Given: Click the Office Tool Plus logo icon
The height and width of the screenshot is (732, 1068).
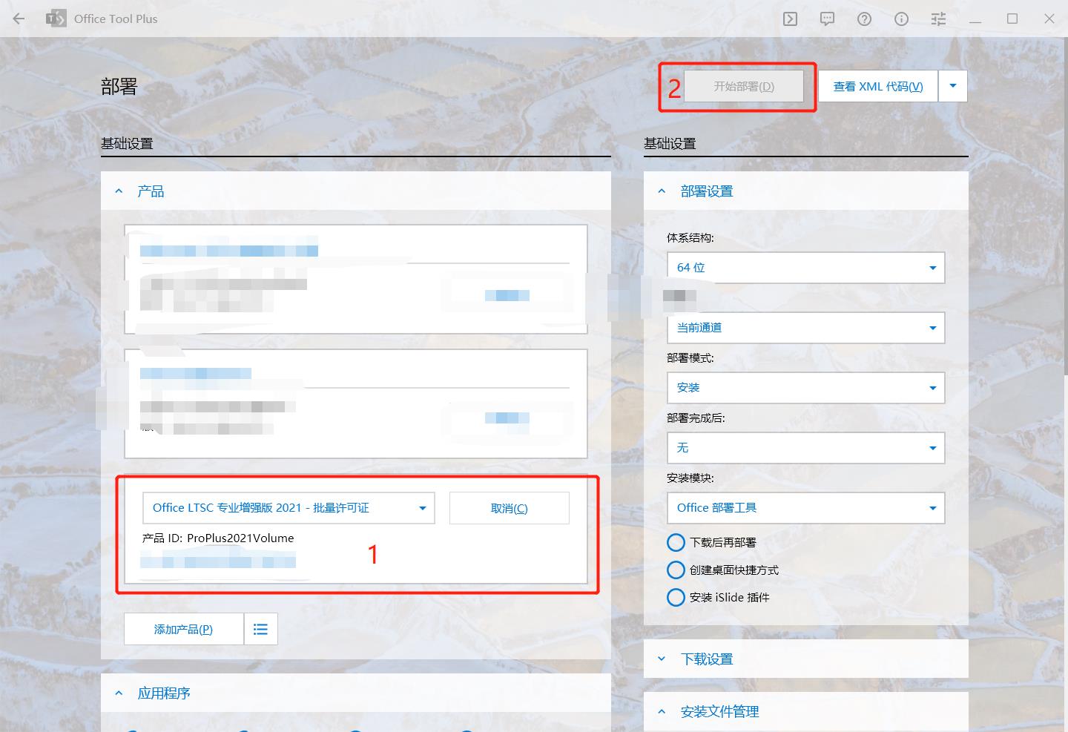Looking at the screenshot, I should click(56, 19).
